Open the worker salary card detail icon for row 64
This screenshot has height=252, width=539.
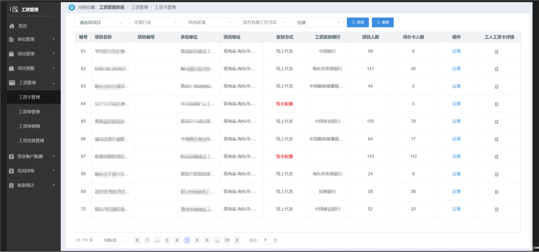point(496,104)
